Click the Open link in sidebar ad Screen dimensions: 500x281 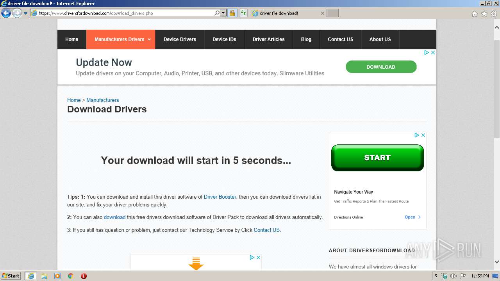tap(410, 217)
